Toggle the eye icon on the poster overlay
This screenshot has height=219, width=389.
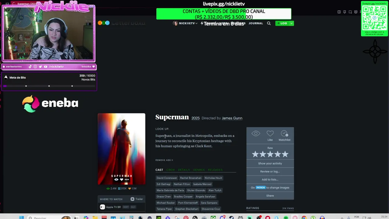click(x=116, y=180)
